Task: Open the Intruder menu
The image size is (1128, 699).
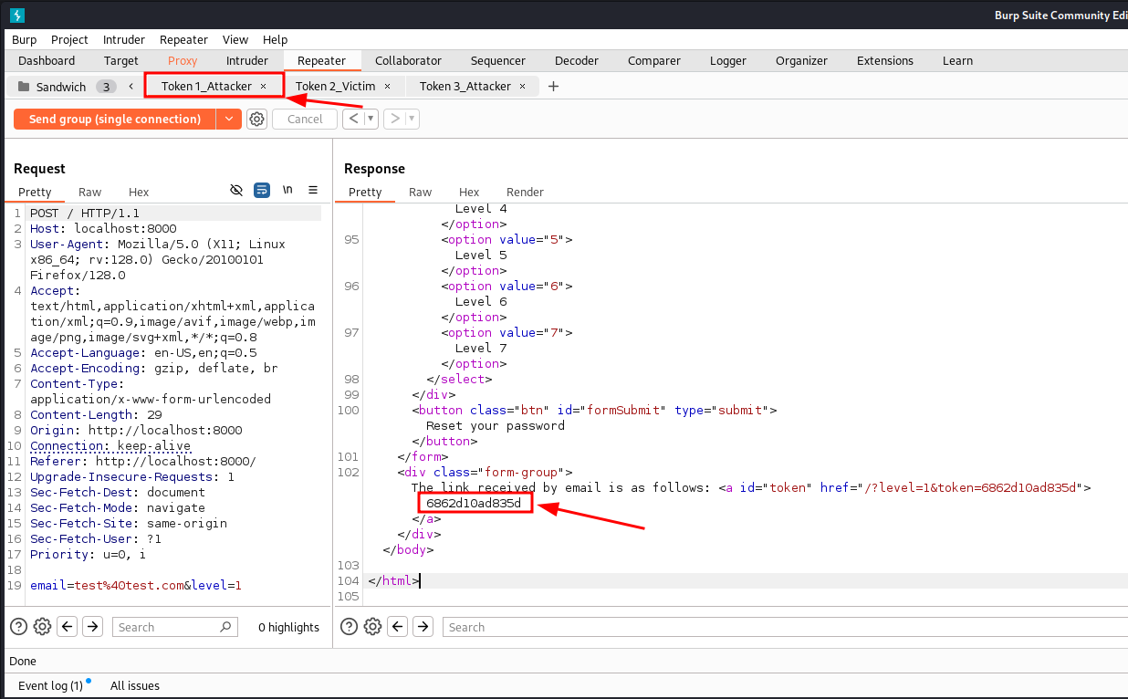Action: click(123, 39)
